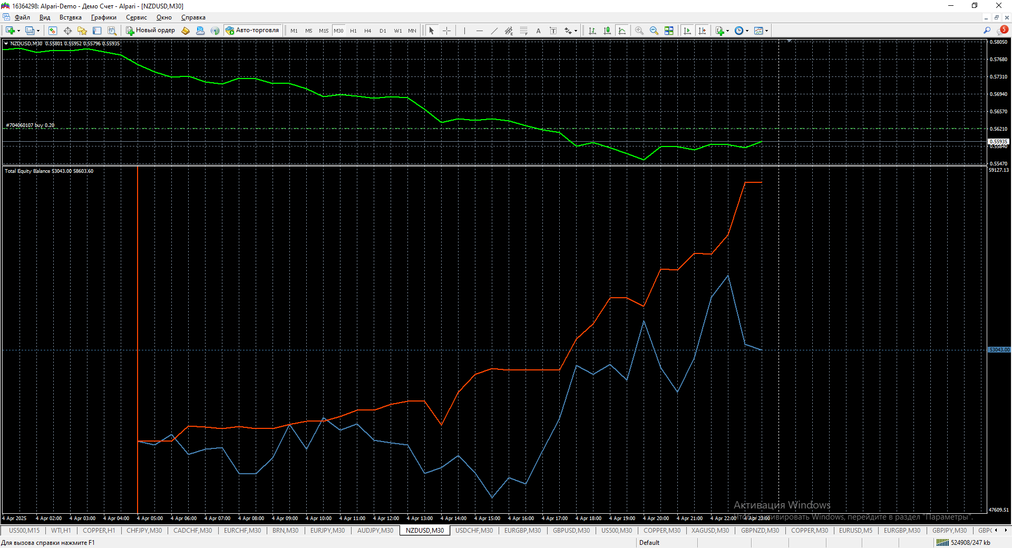The height and width of the screenshot is (548, 1012).
Task: Open the Графики menu
Action: click(x=104, y=17)
